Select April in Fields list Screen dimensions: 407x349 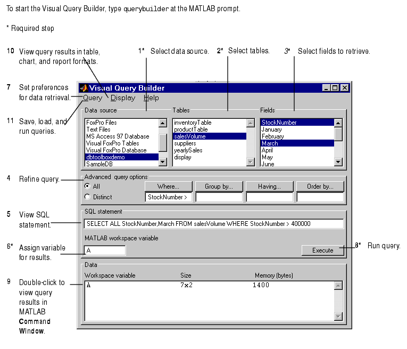point(297,150)
